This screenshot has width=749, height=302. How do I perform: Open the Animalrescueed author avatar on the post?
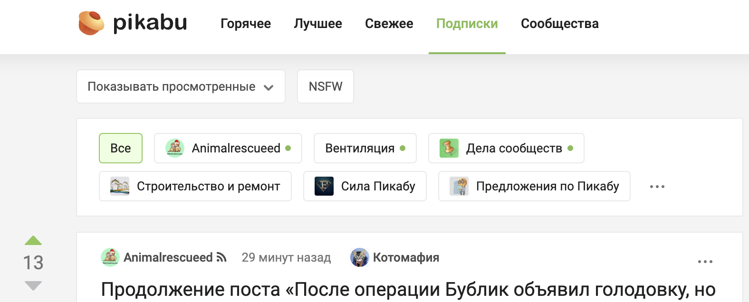(x=110, y=257)
